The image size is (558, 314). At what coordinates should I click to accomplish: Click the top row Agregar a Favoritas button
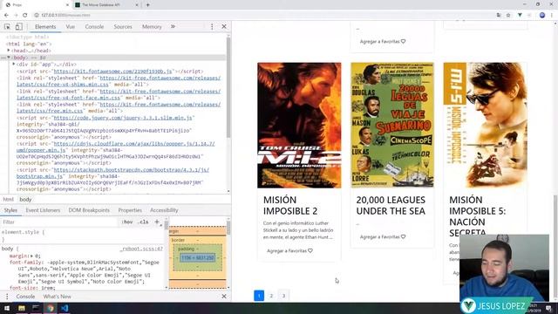[383, 41]
